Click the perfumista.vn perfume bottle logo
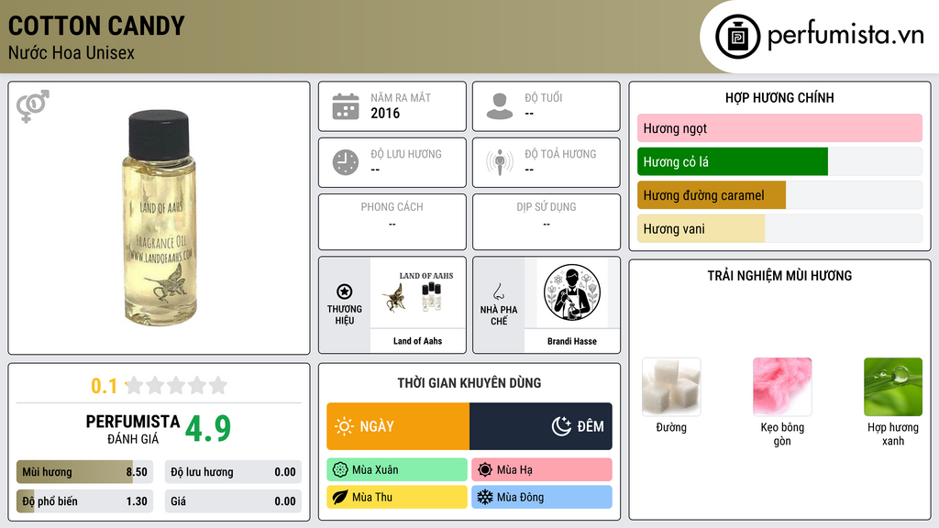The image size is (939, 528). point(737,37)
